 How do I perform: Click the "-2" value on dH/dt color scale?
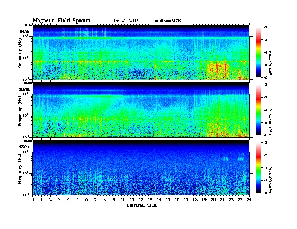coord(265,27)
